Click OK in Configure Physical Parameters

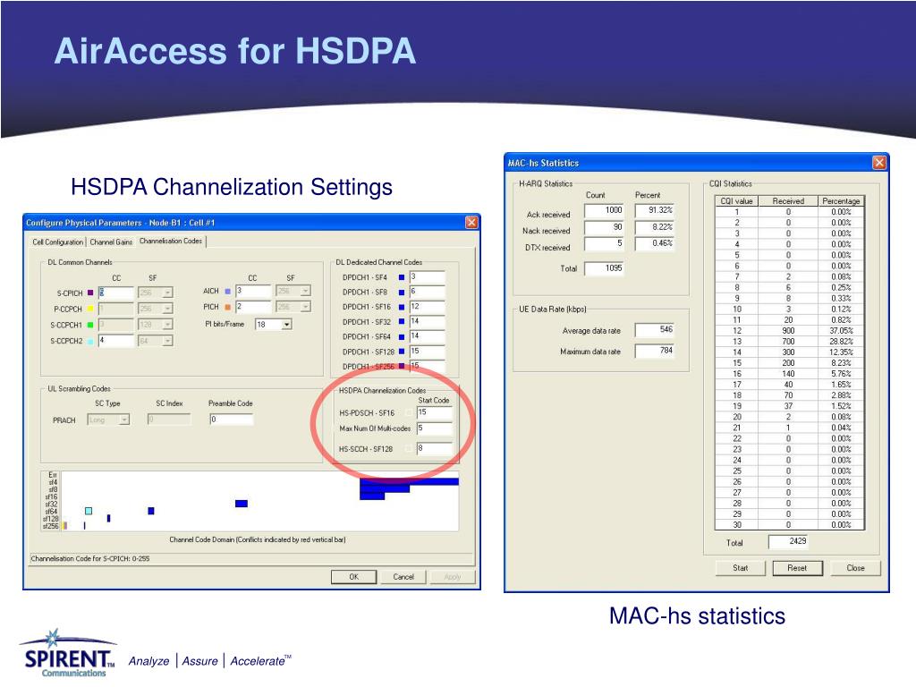coord(353,577)
